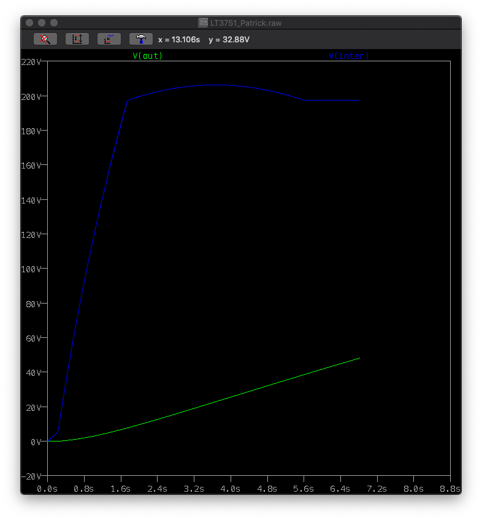Image resolution: width=482 pixels, height=520 pixels.
Task: Click the 1.6s horizontal axis label
Action: [x=120, y=489]
